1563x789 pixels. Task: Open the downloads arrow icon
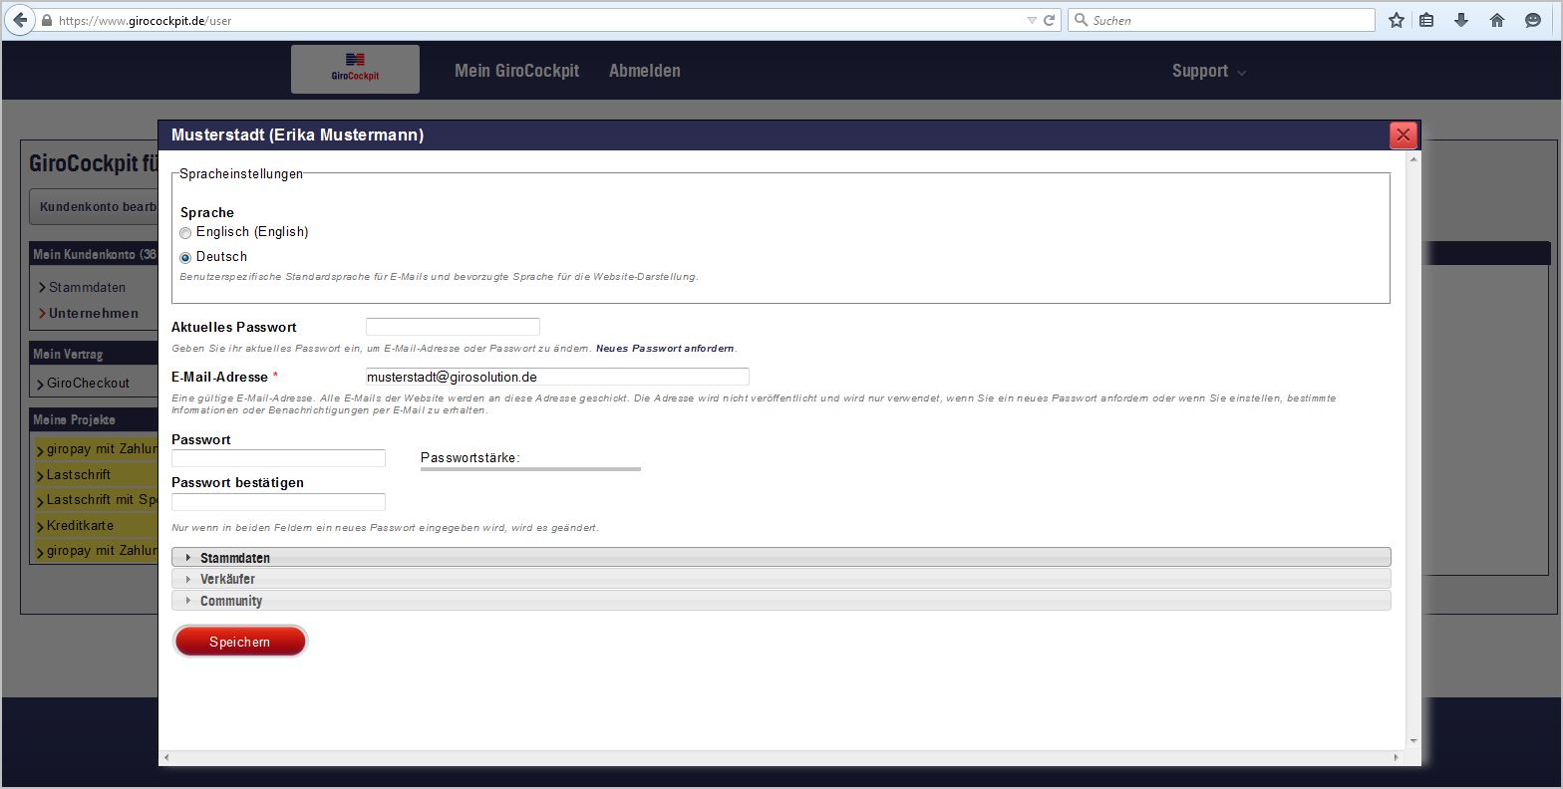pyautogui.click(x=1461, y=20)
